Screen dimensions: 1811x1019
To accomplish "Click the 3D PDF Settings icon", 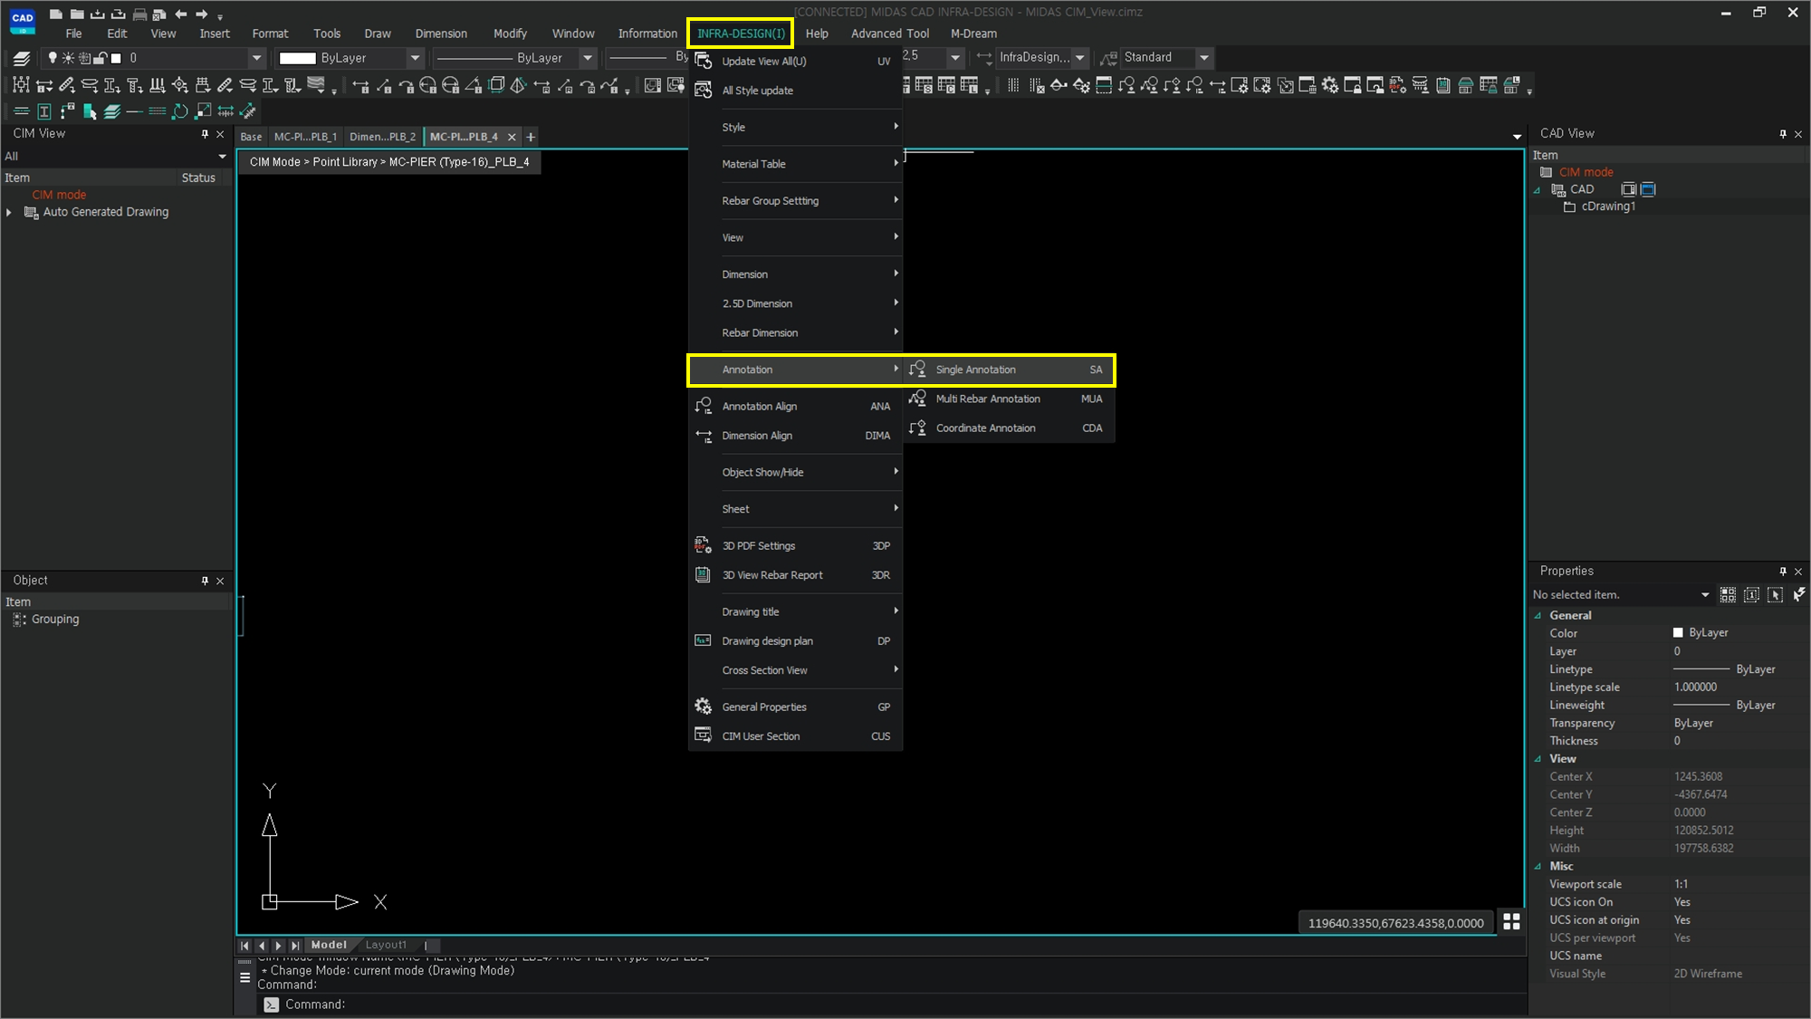I will [703, 545].
